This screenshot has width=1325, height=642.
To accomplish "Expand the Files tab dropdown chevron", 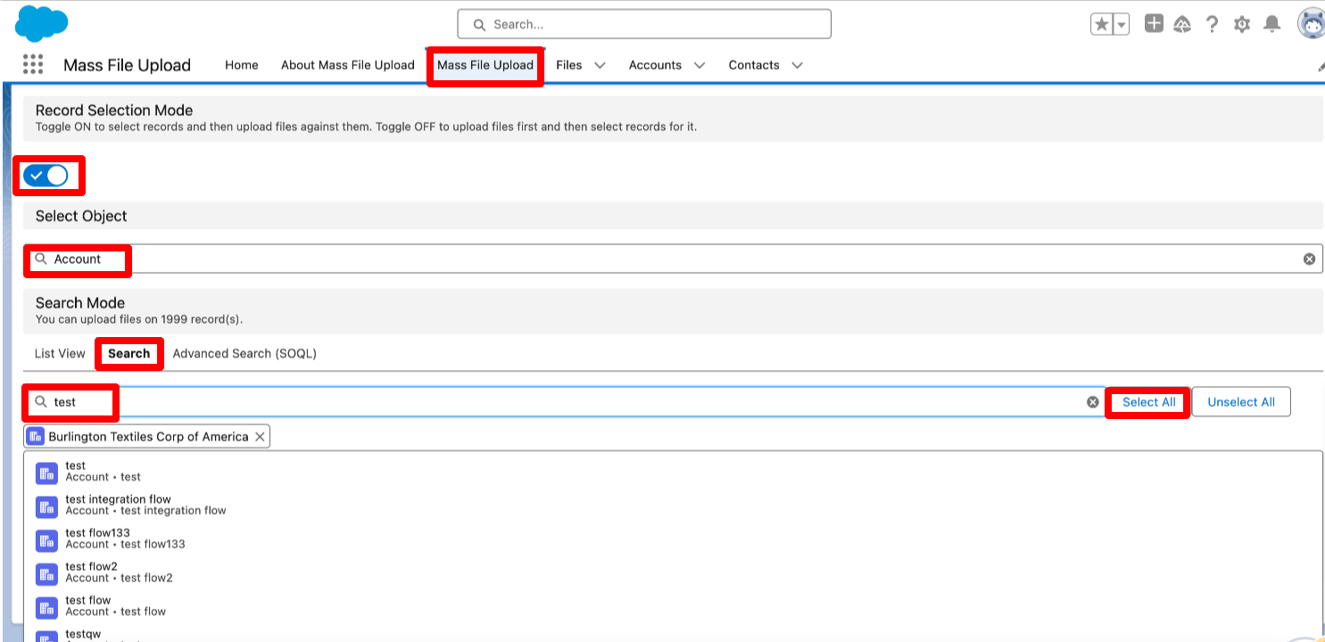I will pyautogui.click(x=600, y=65).
